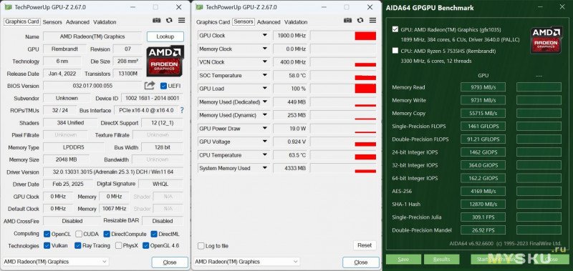Switch to the Advanced tab in left GPU-Z window
Screen dimensions: 573x271
tap(77, 22)
